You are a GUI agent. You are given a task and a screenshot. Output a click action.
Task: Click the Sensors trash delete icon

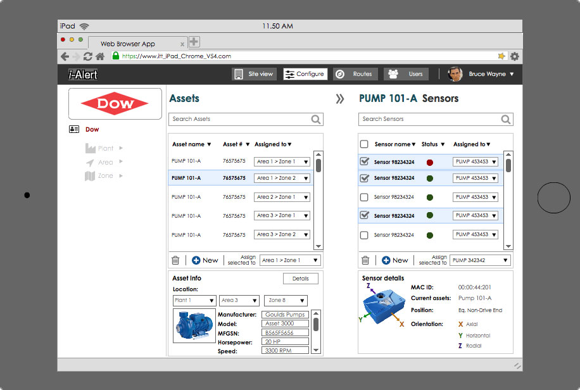tap(365, 260)
